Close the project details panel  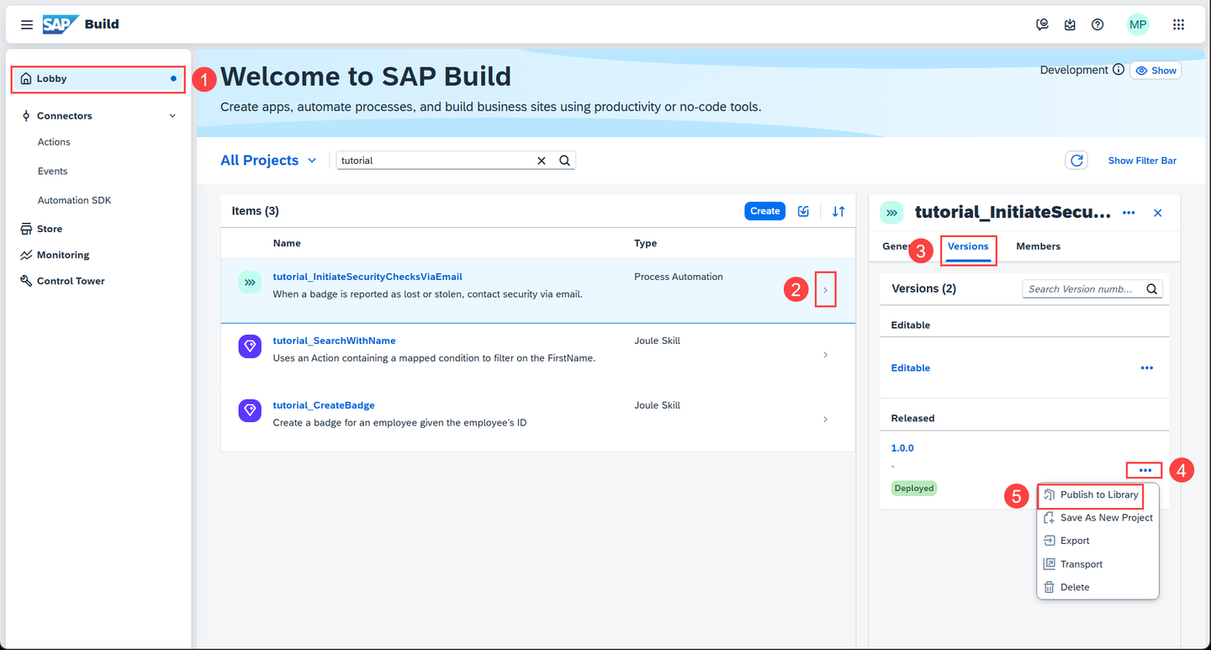tap(1158, 214)
